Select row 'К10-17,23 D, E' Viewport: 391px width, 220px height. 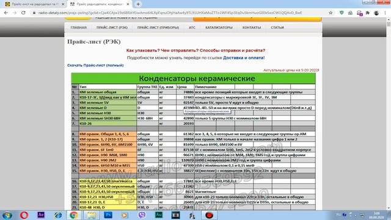[x=193, y=202]
